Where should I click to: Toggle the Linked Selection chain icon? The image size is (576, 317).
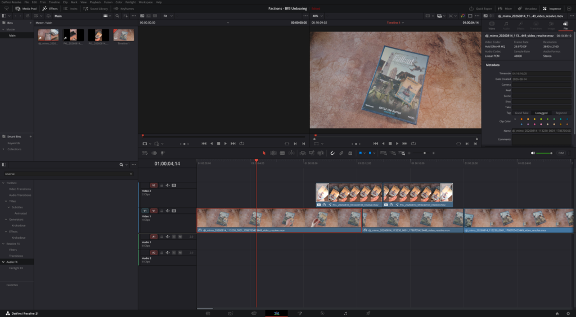341,153
